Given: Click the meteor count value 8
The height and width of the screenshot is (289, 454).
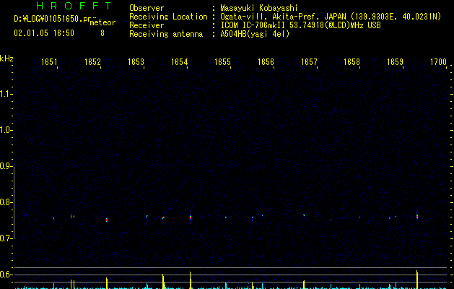Looking at the screenshot, I should pyautogui.click(x=102, y=33).
